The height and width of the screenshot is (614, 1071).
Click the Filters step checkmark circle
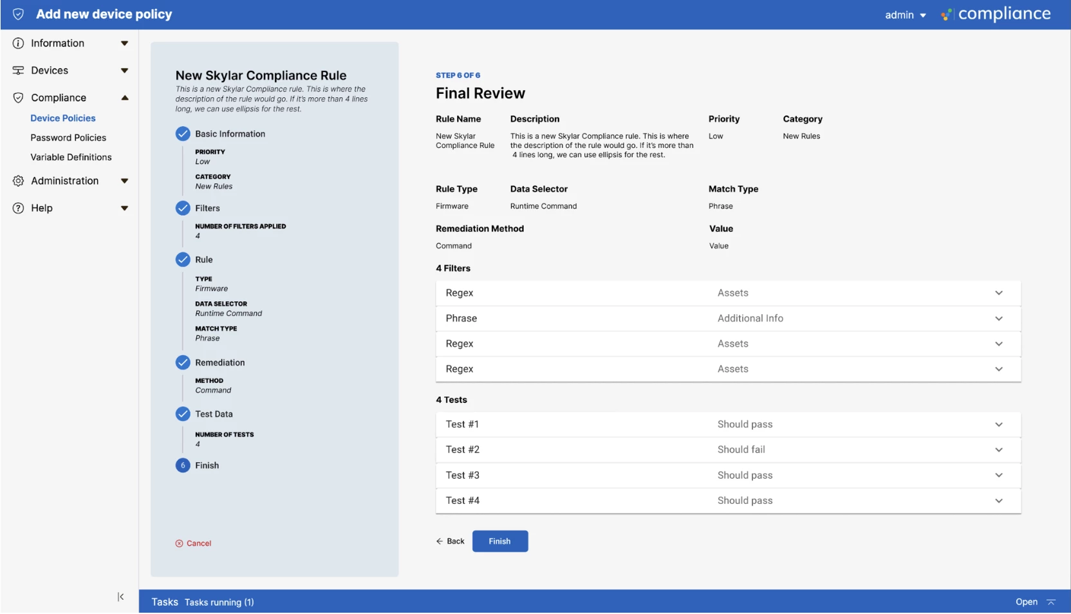[x=183, y=208]
